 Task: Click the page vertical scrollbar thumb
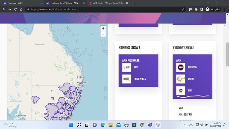pos(227,55)
